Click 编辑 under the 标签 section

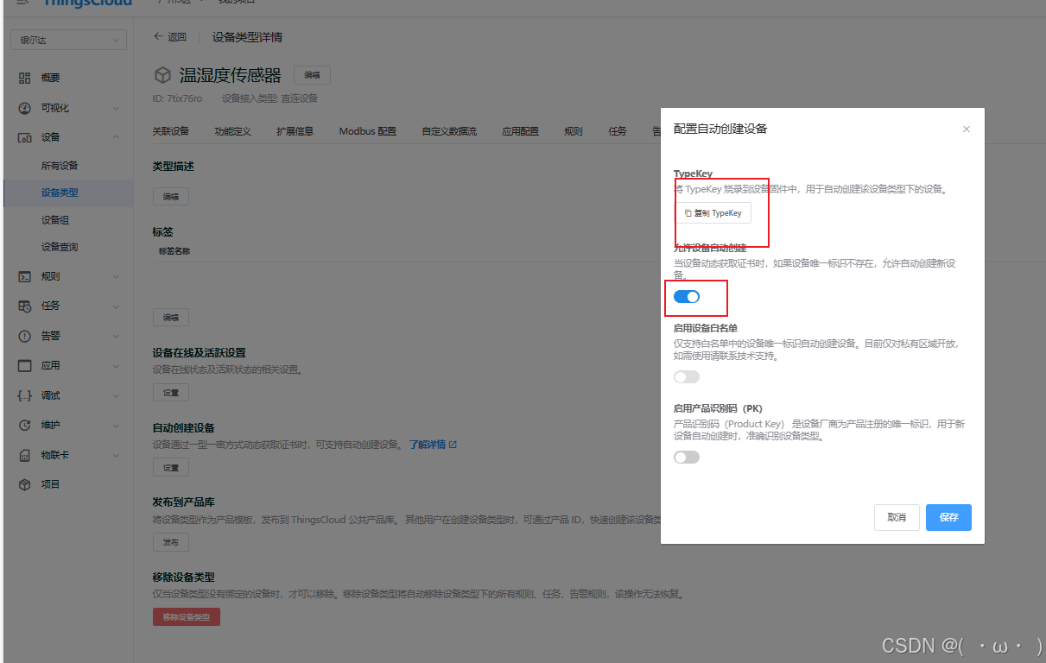[170, 317]
